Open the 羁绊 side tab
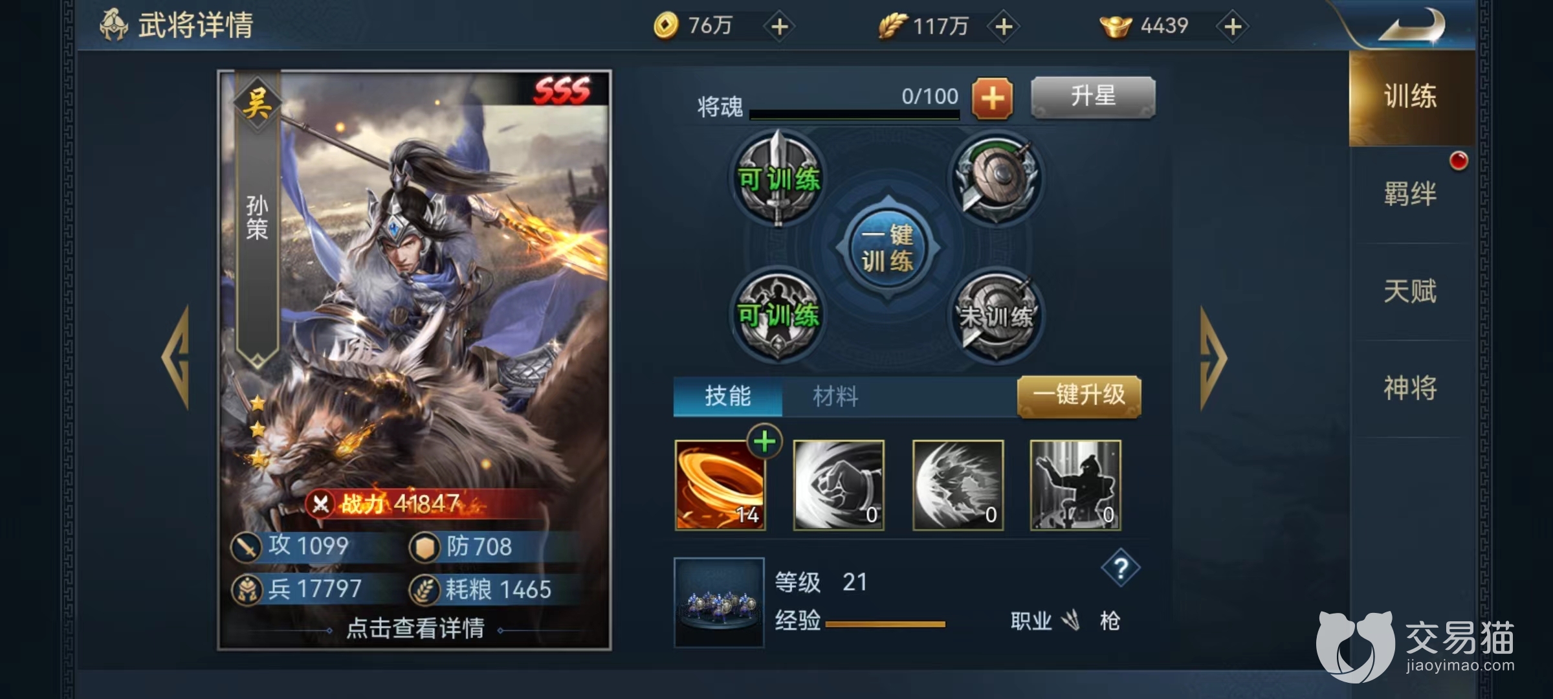 [1411, 194]
